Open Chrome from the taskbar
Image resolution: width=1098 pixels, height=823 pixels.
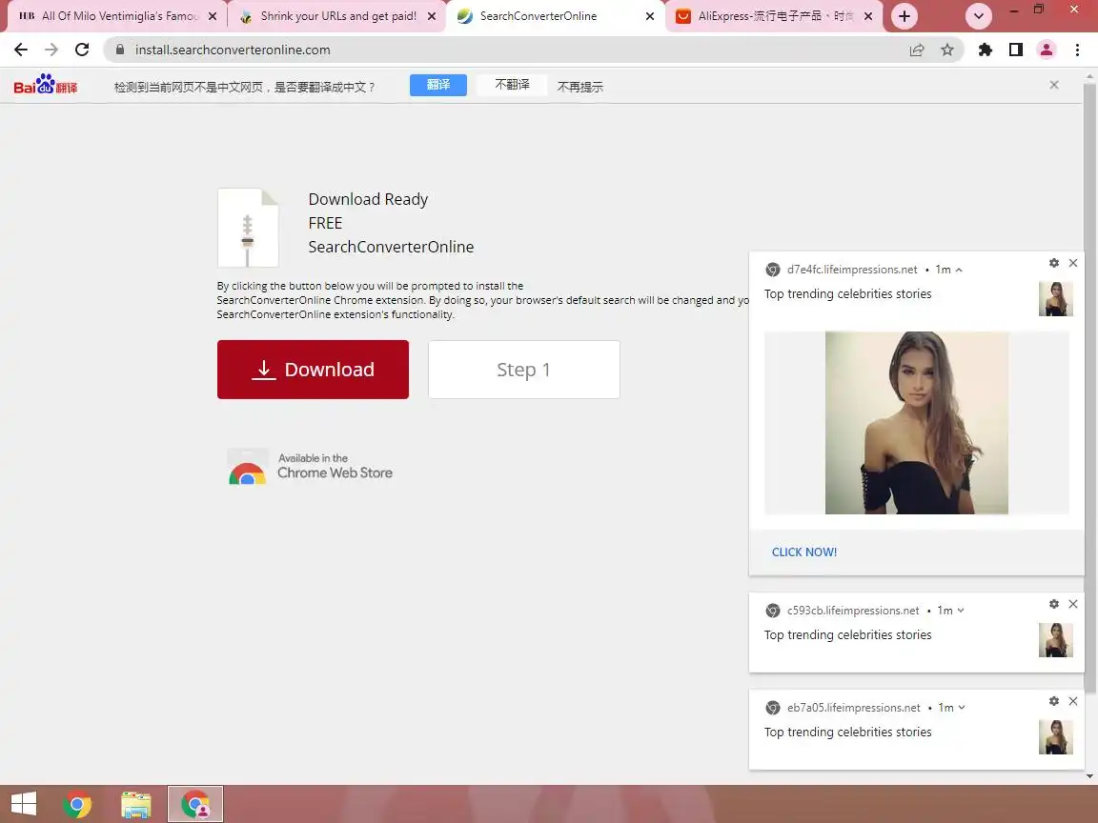click(77, 804)
